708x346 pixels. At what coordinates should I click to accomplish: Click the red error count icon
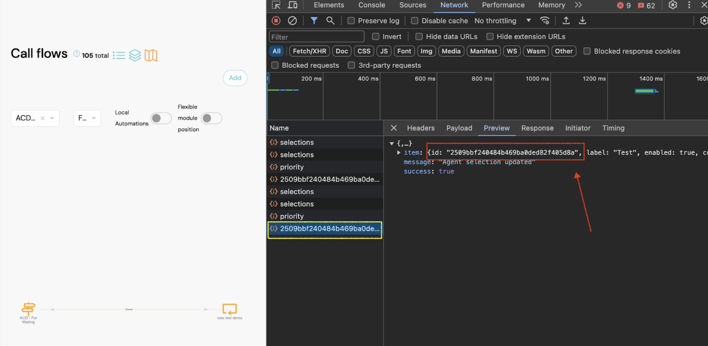pyautogui.click(x=620, y=5)
